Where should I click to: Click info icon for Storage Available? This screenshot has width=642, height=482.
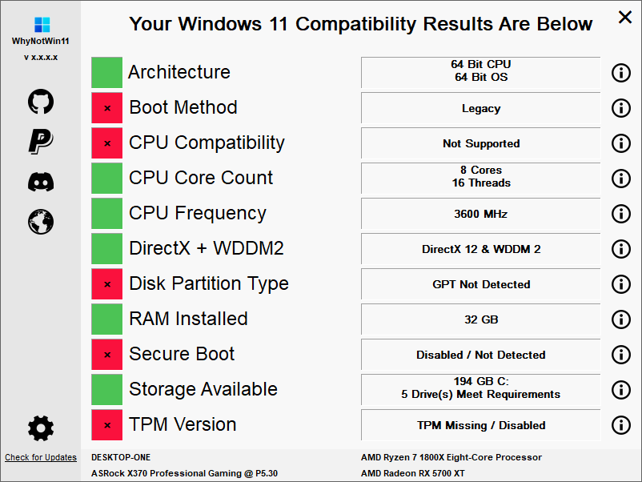tap(621, 390)
